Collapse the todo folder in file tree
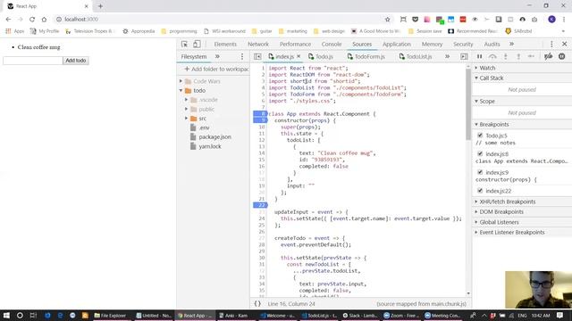This screenshot has height=321, width=572. tap(181, 90)
